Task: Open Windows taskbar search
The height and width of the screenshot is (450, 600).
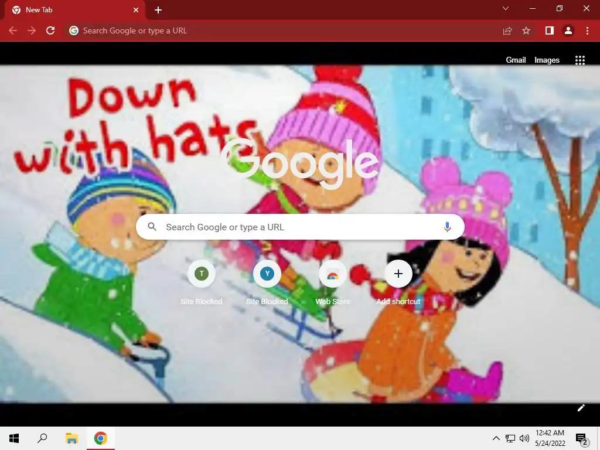Action: 42,438
